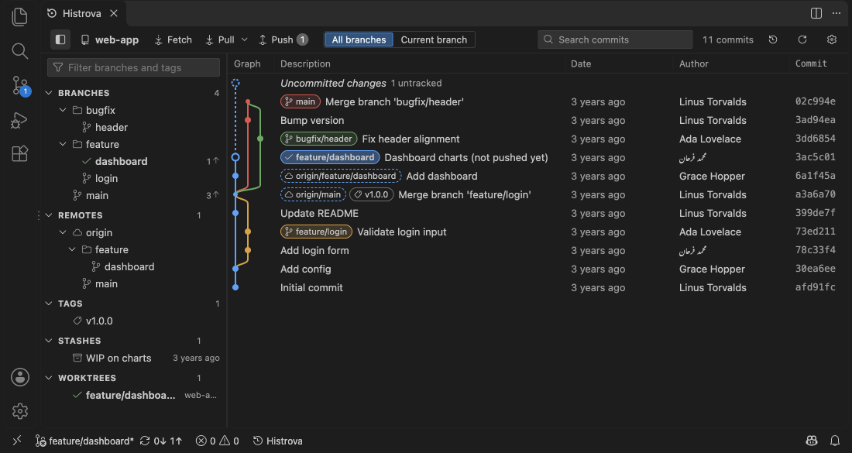This screenshot has width=852, height=453.
Task: Click the orange feature/login branch label
Action: tap(316, 232)
